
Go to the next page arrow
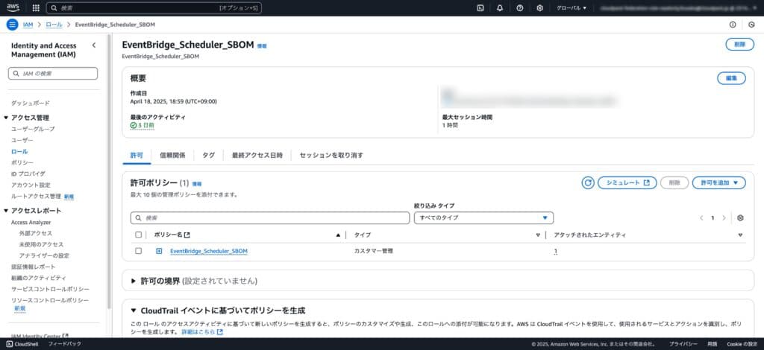[724, 217]
